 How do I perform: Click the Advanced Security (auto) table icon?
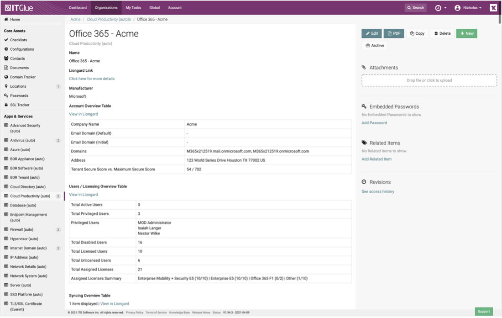click(x=6, y=125)
